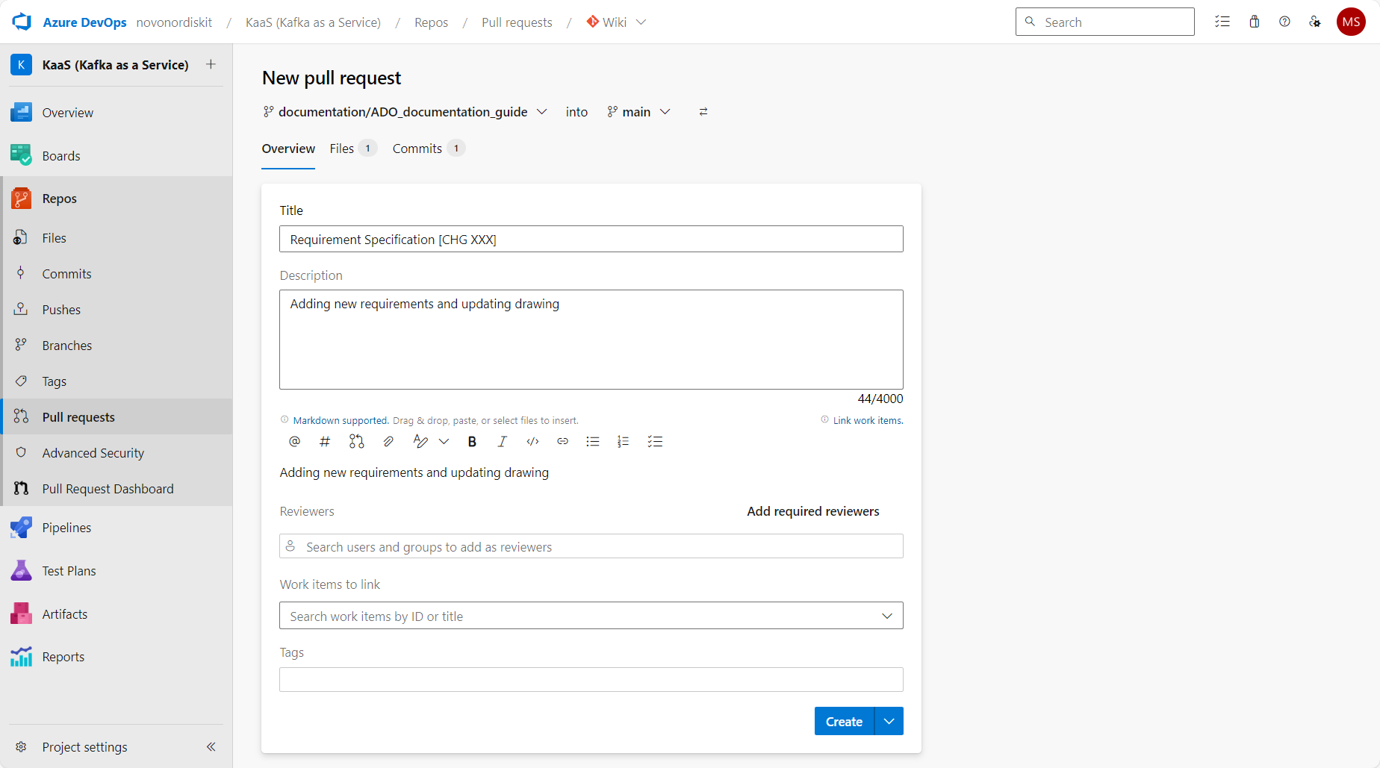
Task: Click the reviewers search field
Action: (x=591, y=546)
